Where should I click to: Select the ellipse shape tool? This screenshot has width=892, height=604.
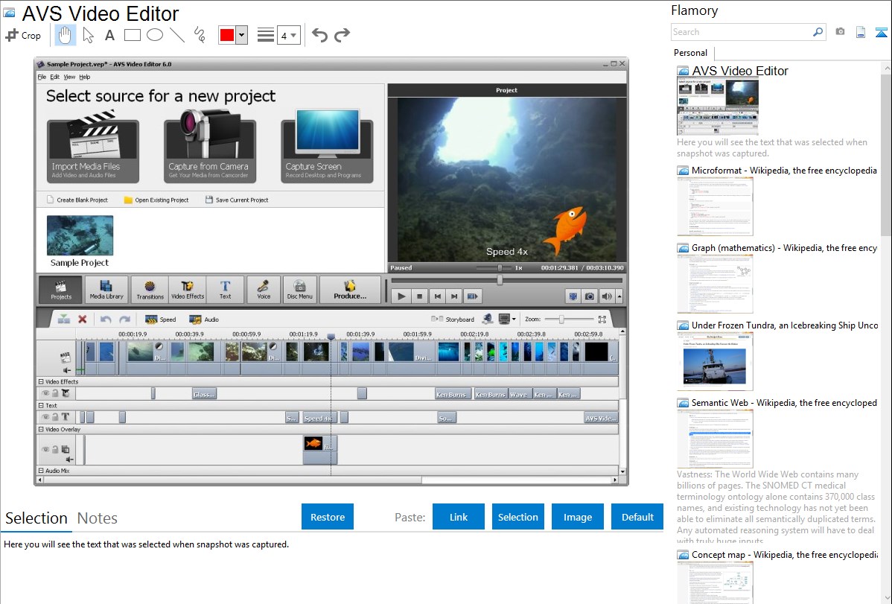coord(154,35)
